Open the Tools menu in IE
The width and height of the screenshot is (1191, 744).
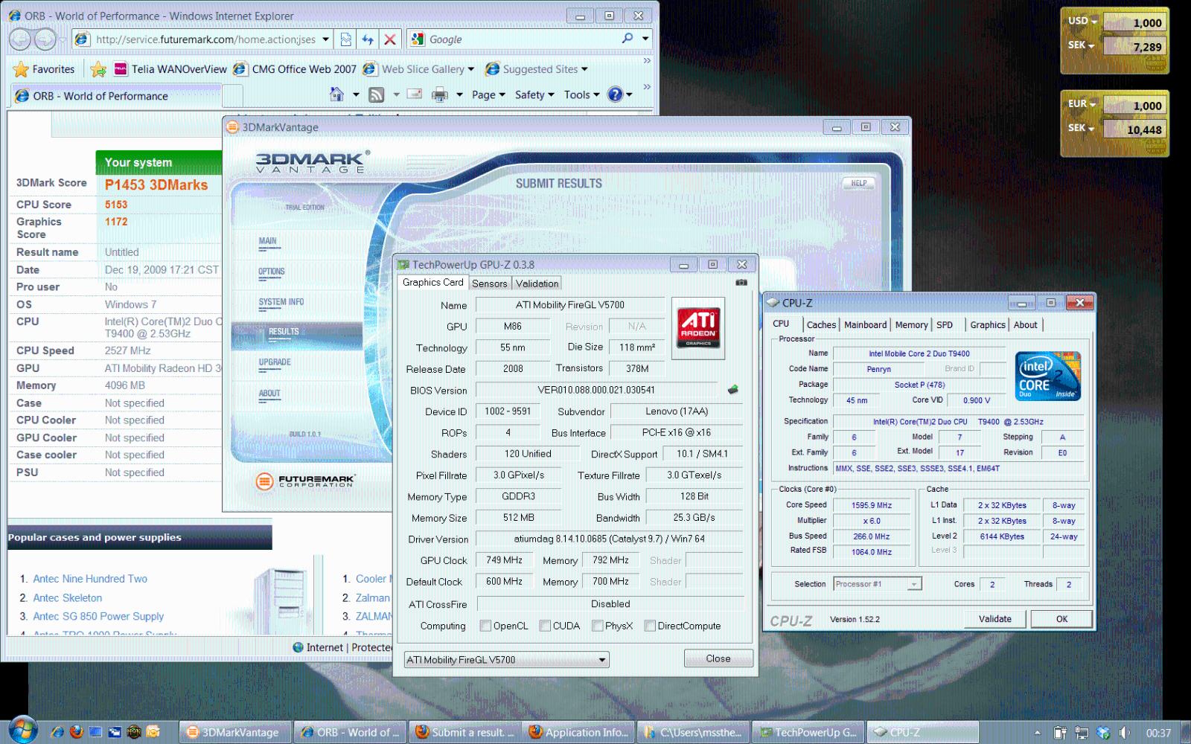point(581,94)
